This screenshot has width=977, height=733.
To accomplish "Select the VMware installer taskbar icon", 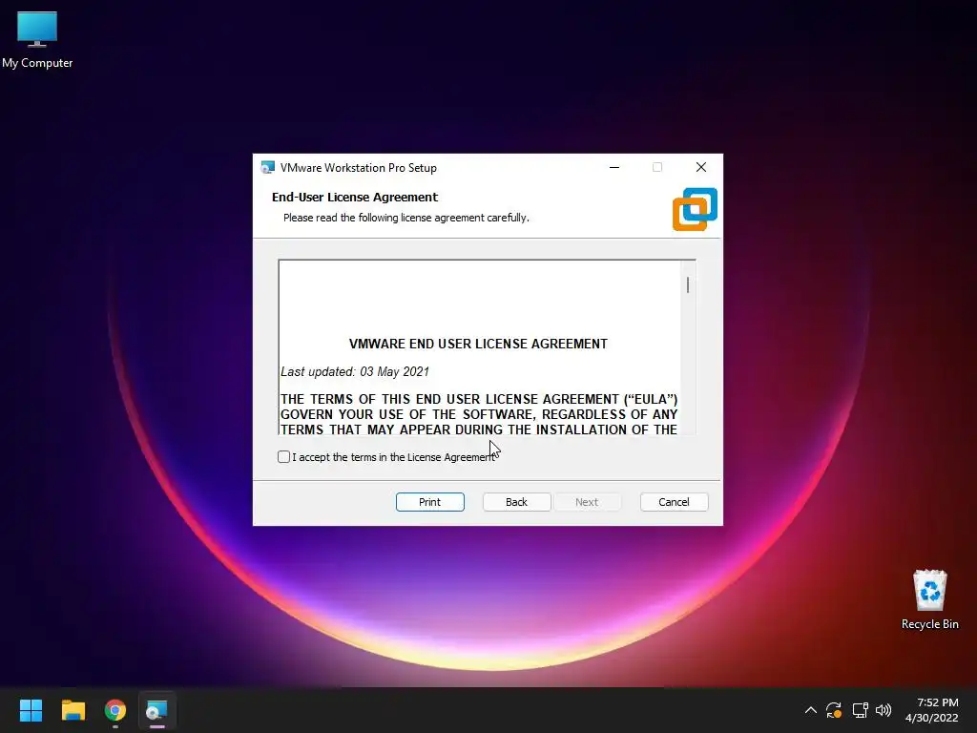I will [x=157, y=710].
